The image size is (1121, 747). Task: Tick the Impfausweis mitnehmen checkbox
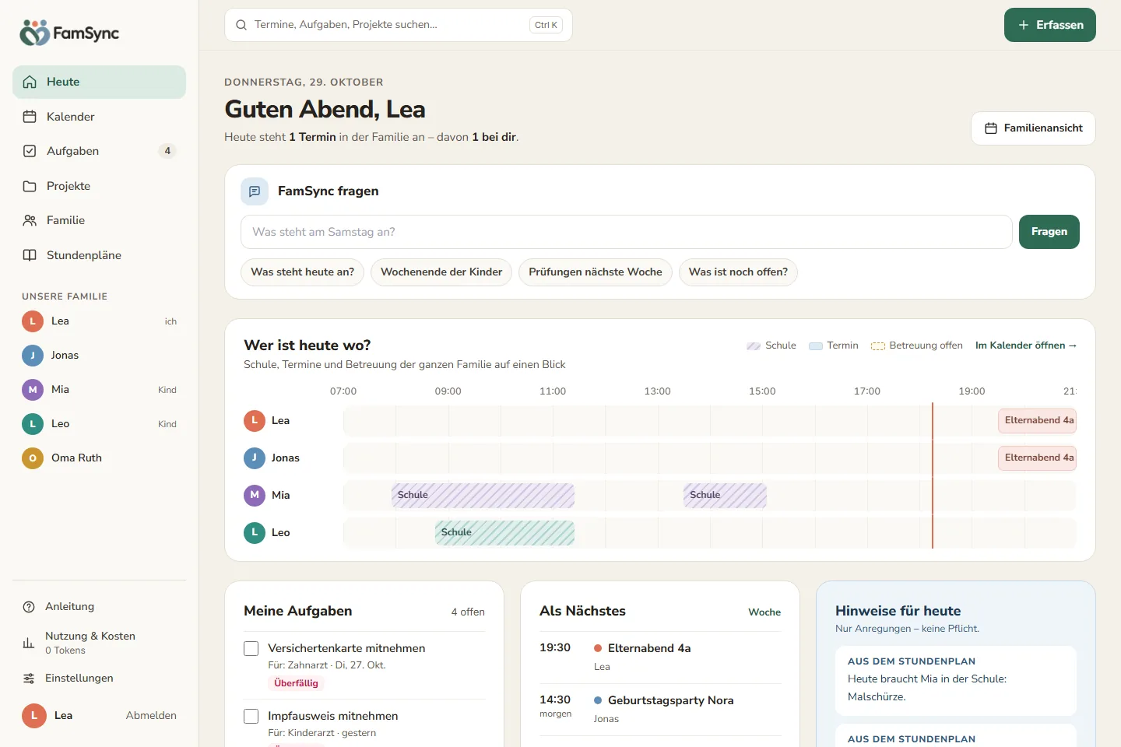point(251,717)
